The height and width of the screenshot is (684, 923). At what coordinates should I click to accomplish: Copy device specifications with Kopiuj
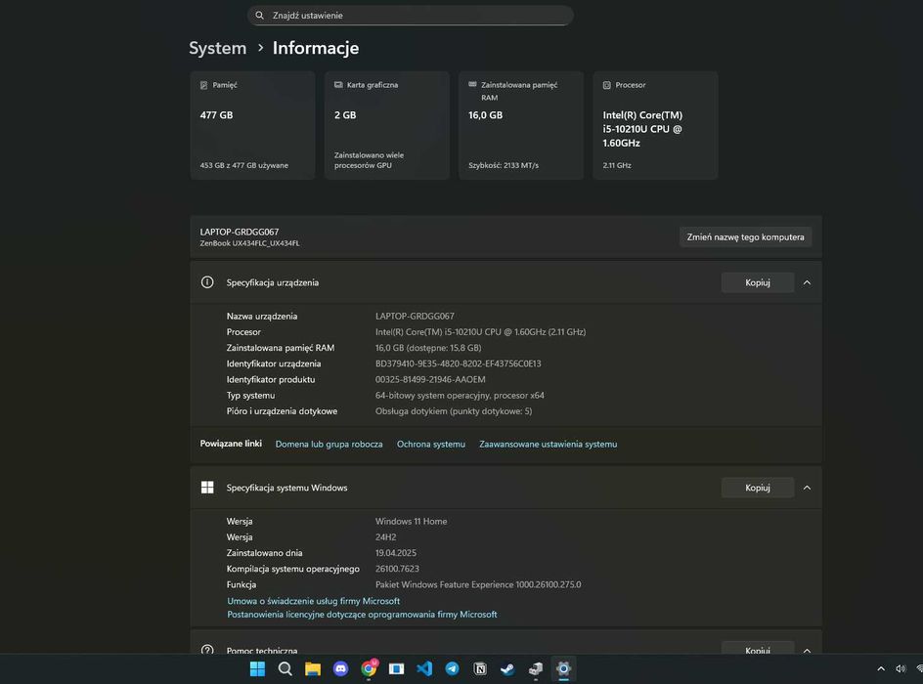point(758,282)
